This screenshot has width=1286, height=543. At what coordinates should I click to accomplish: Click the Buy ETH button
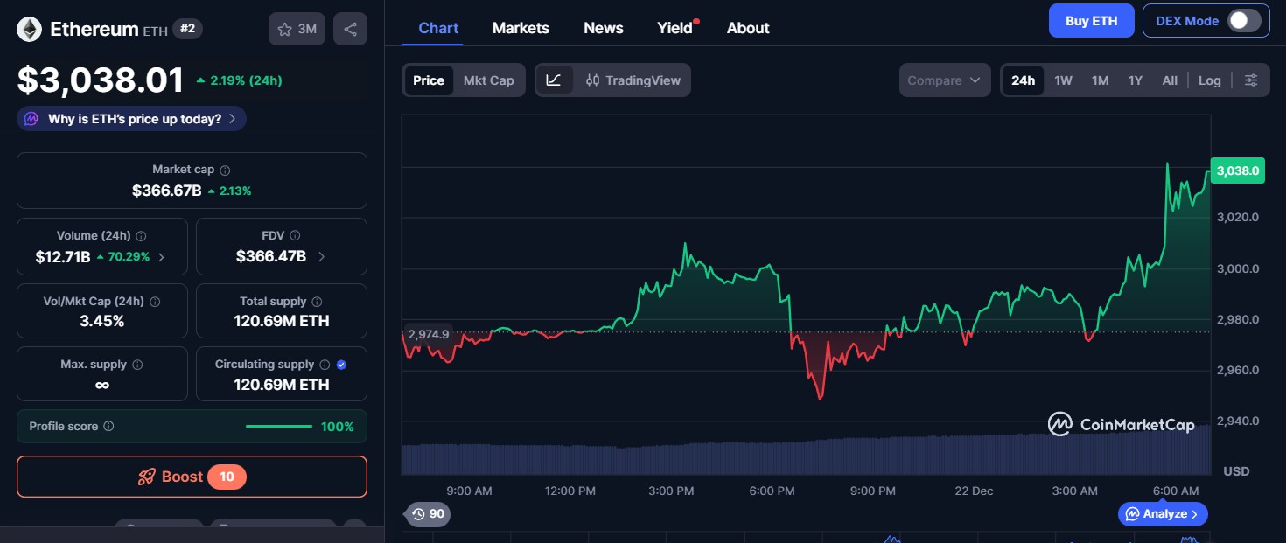pyautogui.click(x=1091, y=20)
